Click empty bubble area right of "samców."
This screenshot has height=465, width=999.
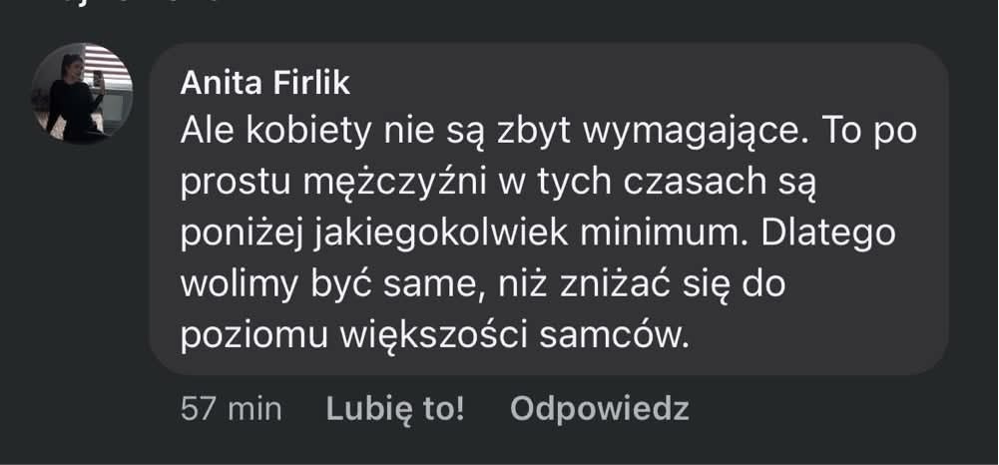point(818,336)
